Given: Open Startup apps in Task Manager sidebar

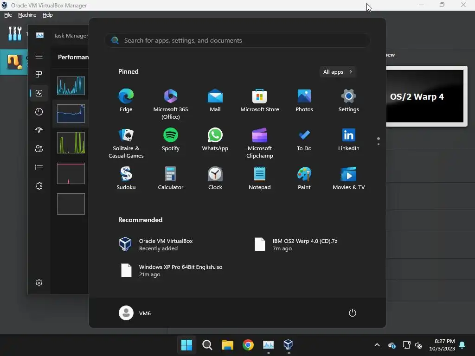Looking at the screenshot, I should click(x=39, y=130).
